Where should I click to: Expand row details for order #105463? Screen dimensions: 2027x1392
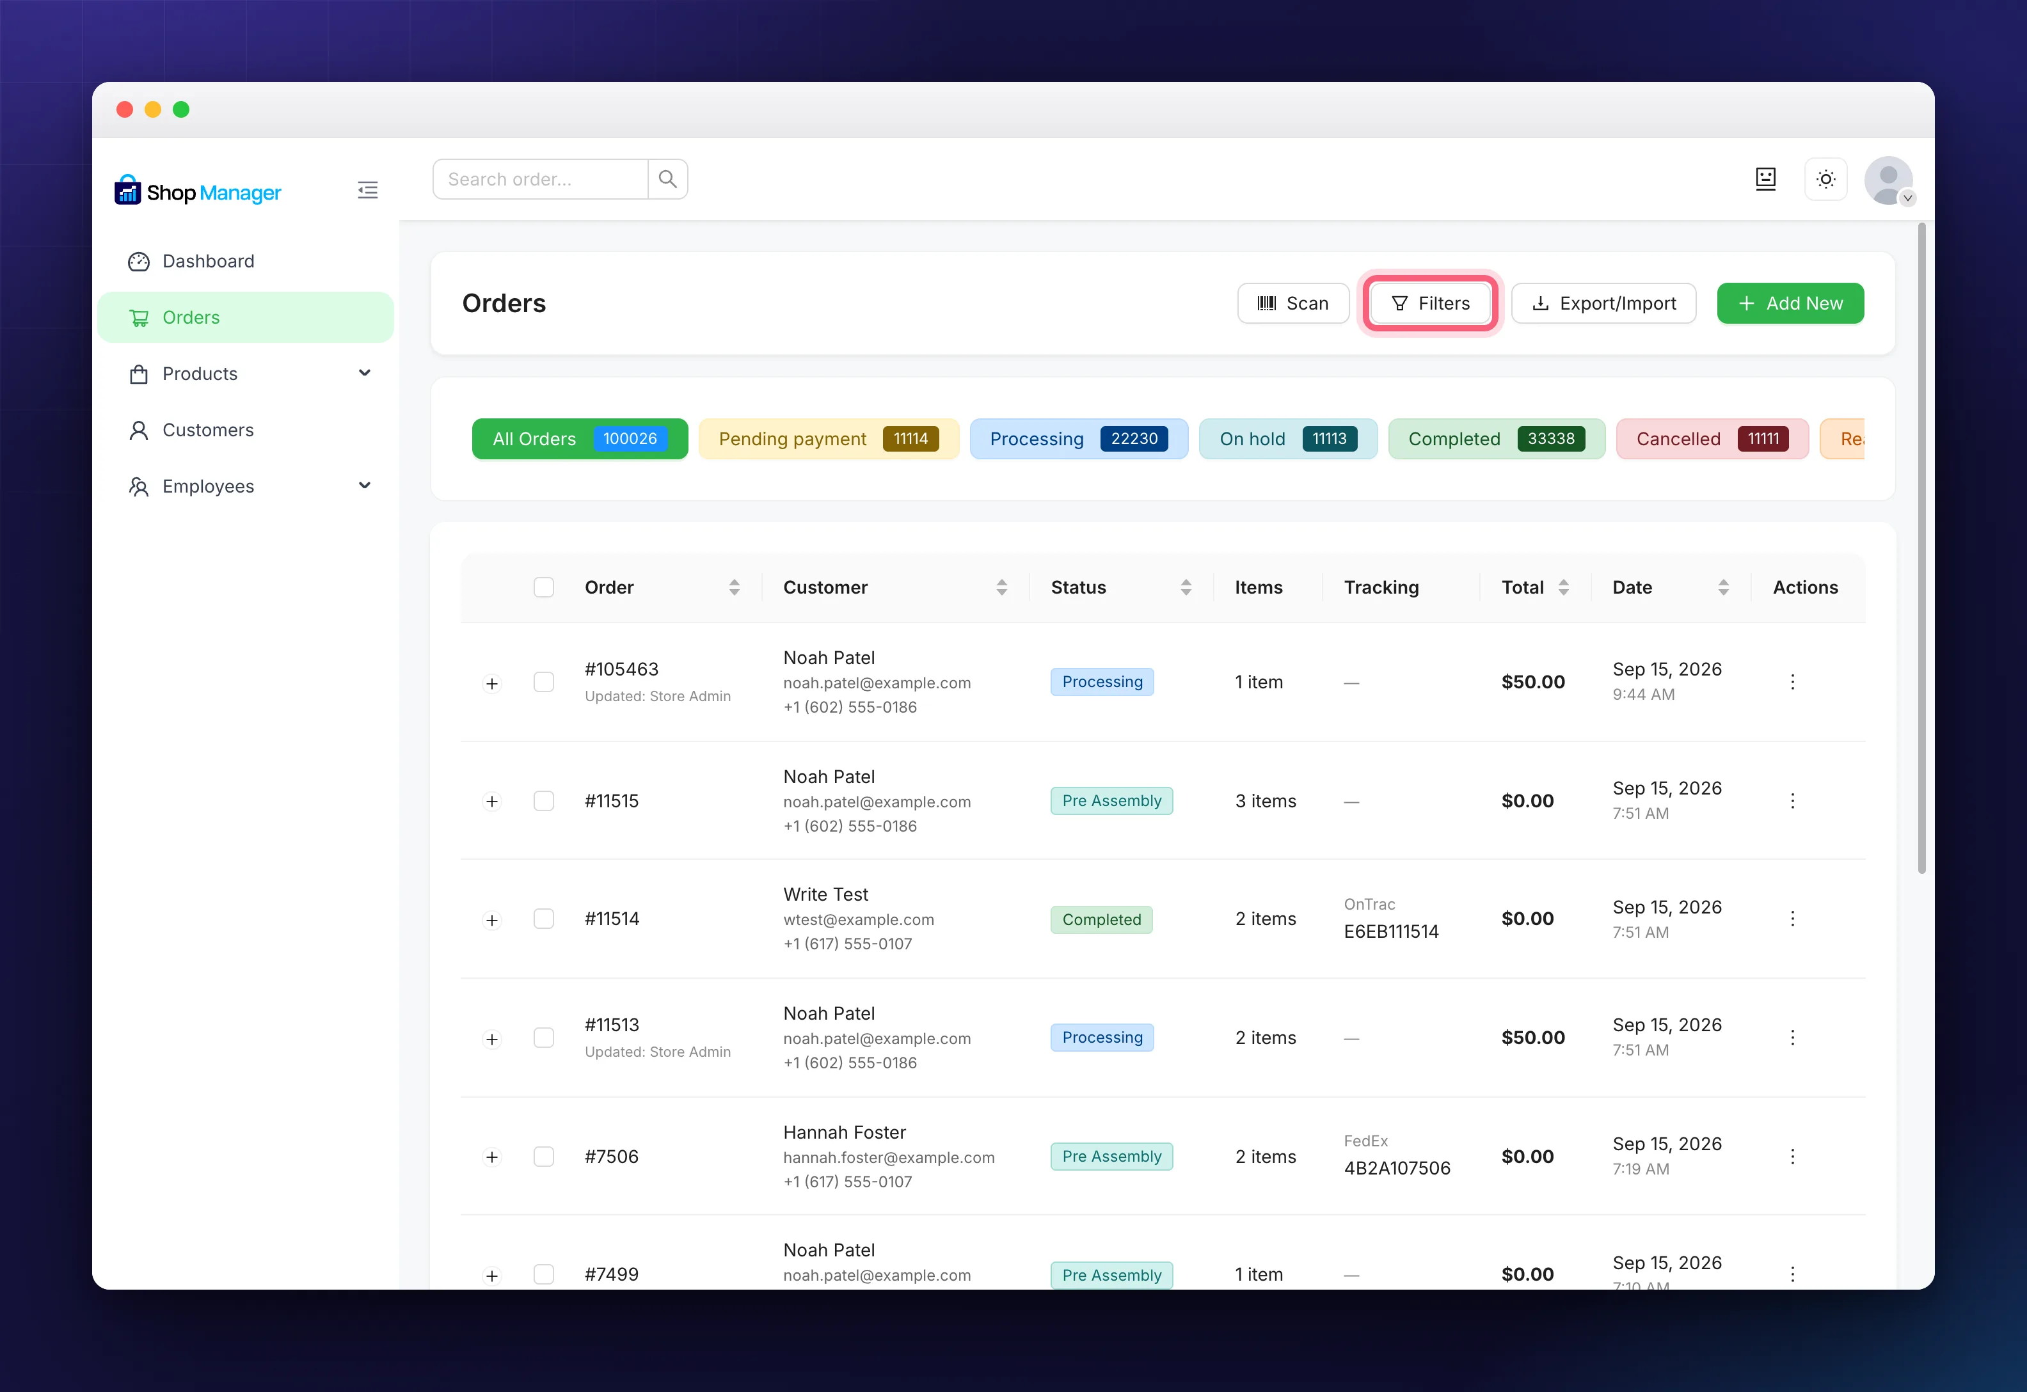[x=492, y=683]
